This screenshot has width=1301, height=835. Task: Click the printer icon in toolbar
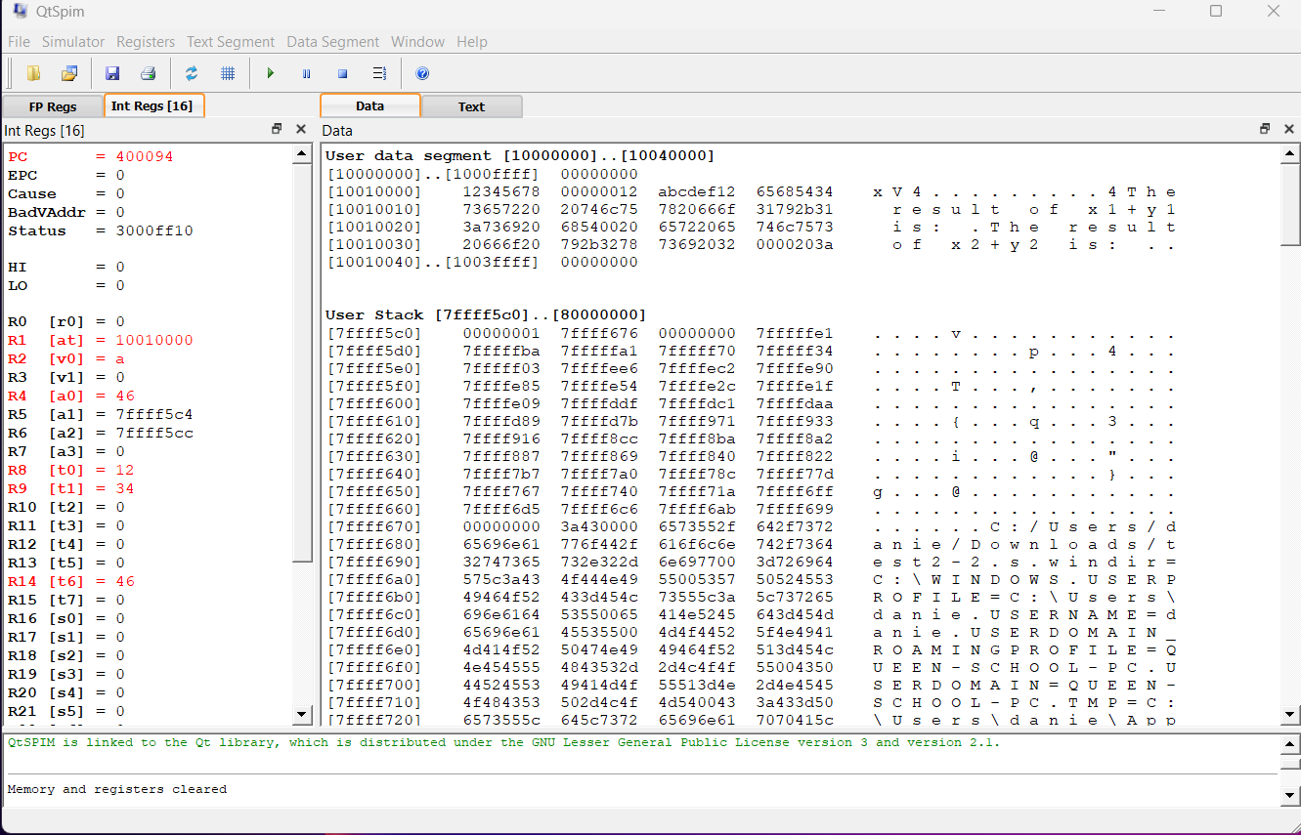tap(148, 73)
